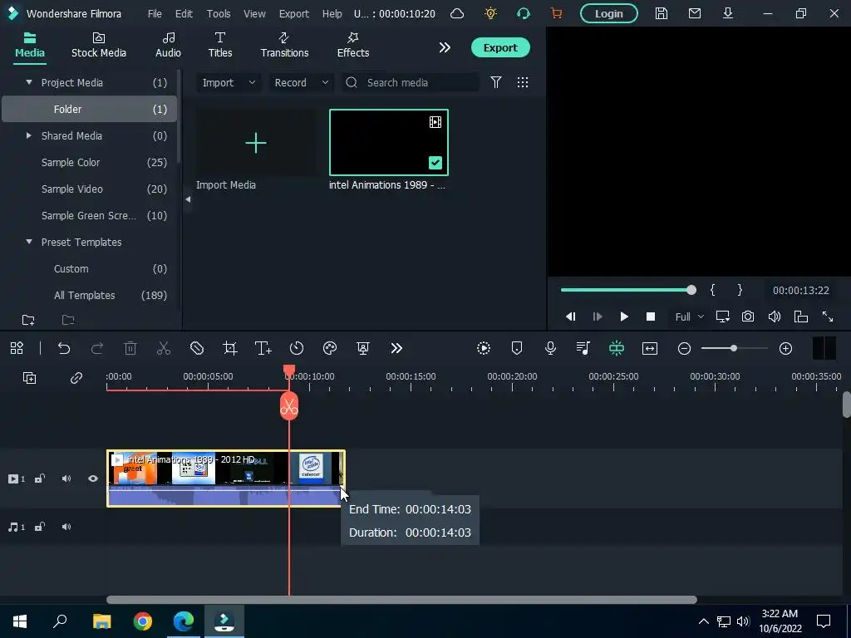The height and width of the screenshot is (638, 851).
Task: Save project with the floppy disk icon
Action: click(661, 13)
